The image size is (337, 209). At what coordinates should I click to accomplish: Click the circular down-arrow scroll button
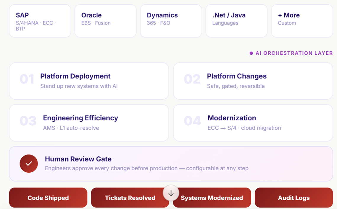171,193
